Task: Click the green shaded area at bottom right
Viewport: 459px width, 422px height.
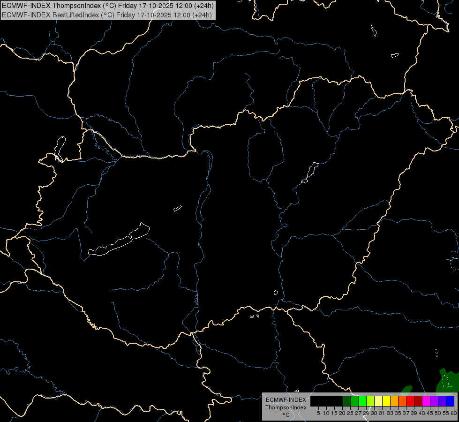Action: (447, 380)
